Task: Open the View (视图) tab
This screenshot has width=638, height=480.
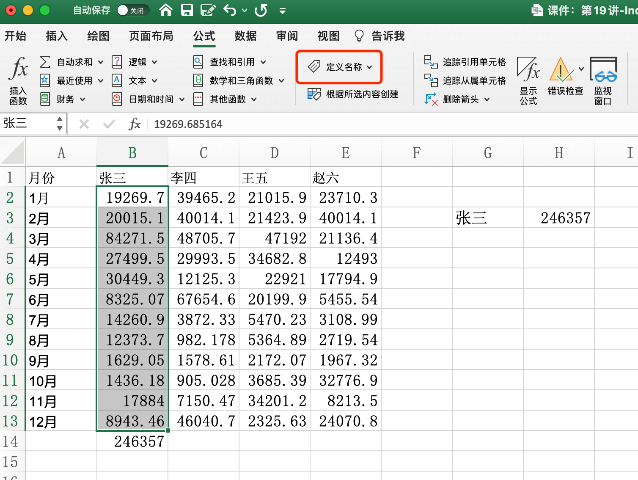Action: pos(328,36)
